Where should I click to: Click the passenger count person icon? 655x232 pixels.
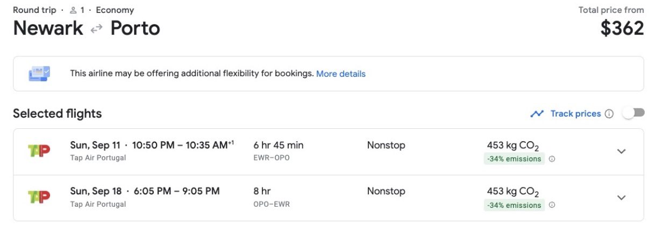[73, 10]
